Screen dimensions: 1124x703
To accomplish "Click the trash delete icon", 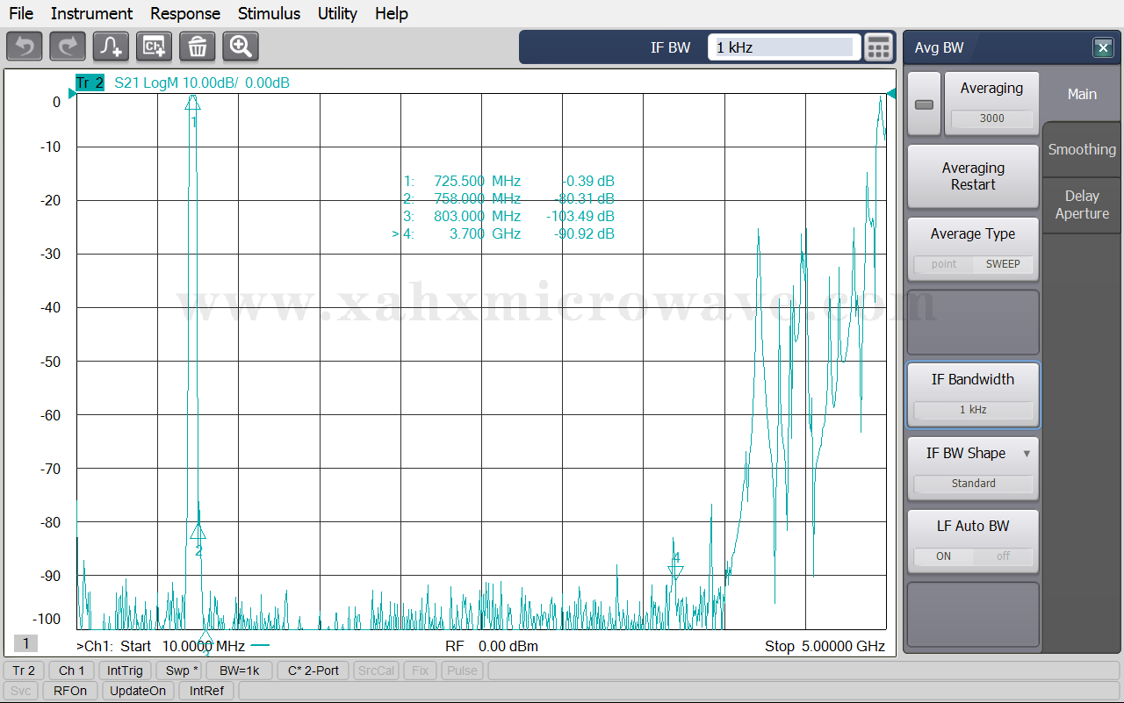I will pyautogui.click(x=198, y=47).
